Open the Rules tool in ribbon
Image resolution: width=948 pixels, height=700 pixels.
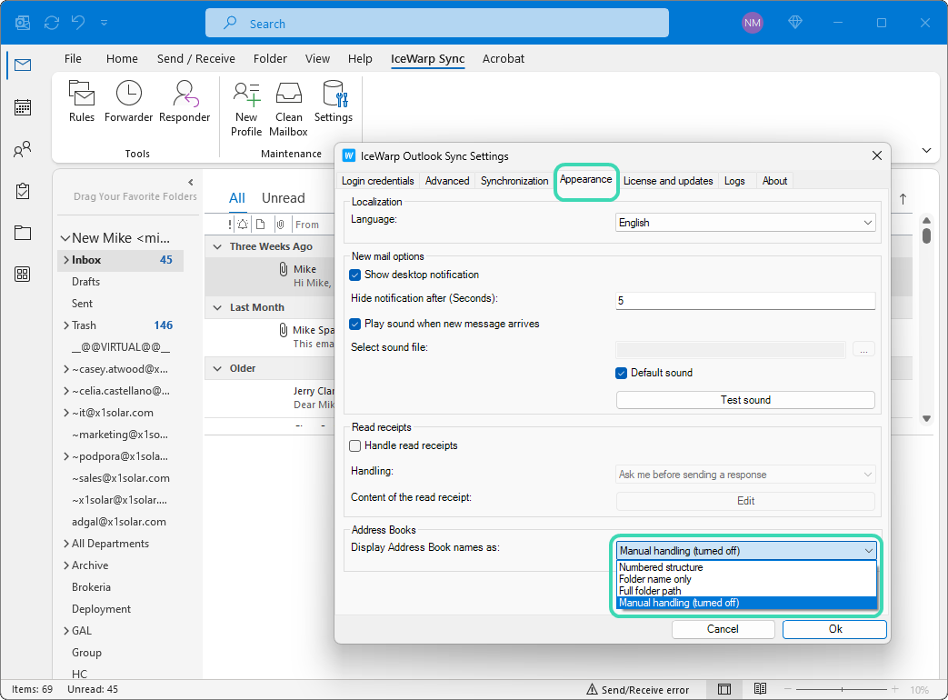[x=82, y=102]
